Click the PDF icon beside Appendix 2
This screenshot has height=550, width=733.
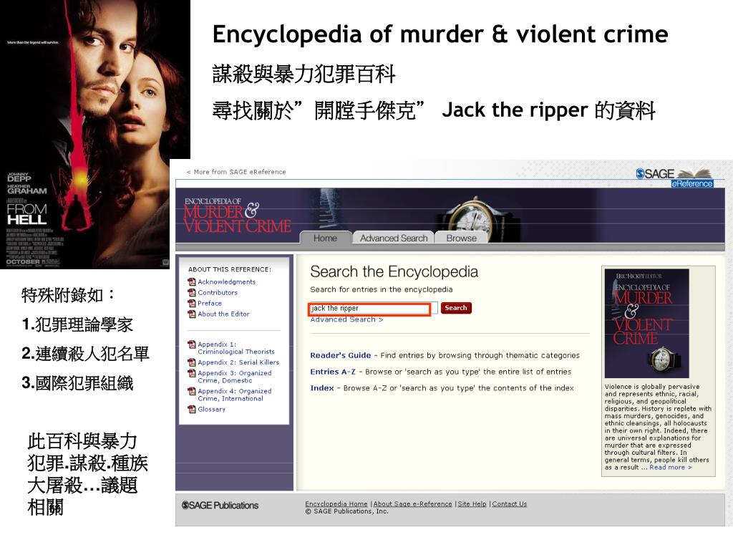pos(192,362)
